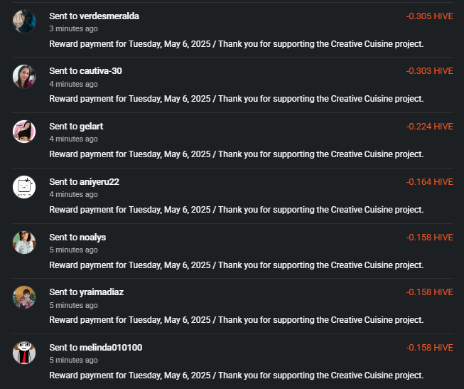
Task: Open noalys's avatar photo
Action: tap(24, 243)
